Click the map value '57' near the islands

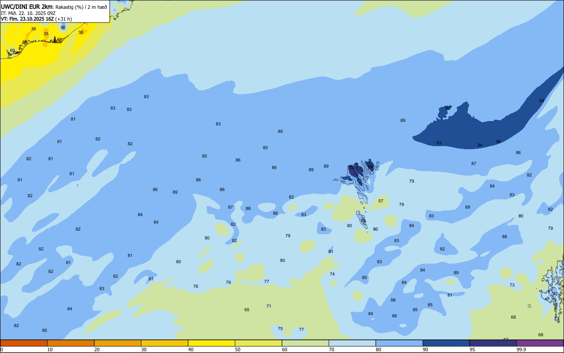click(381, 201)
